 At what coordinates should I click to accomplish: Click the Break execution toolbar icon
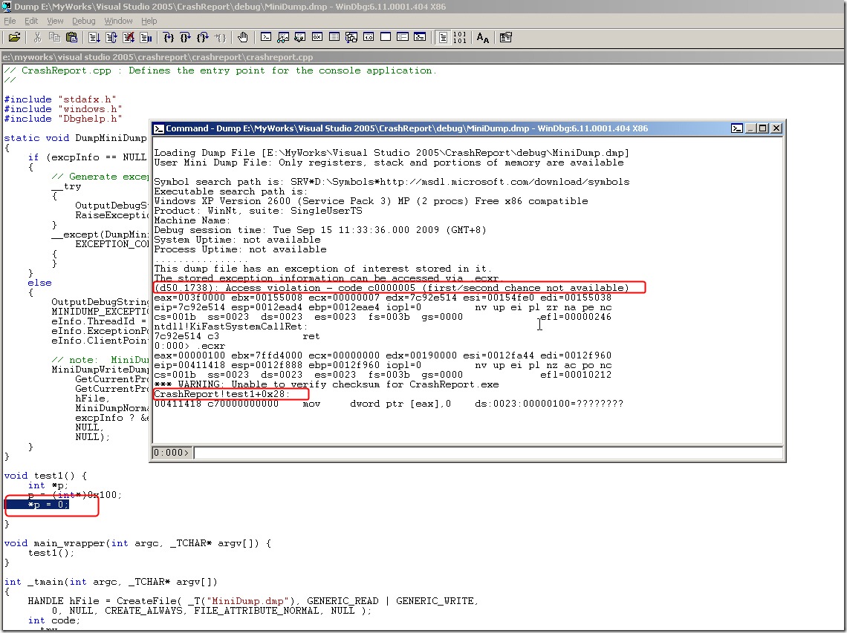point(146,37)
